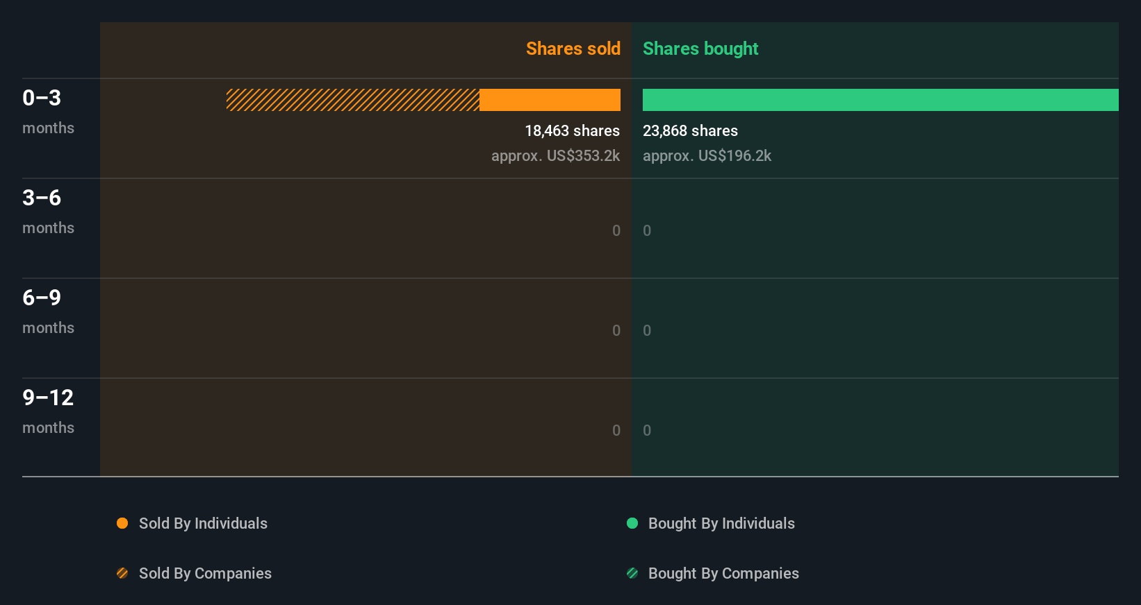Click the solid orange sold-by-individuals bar
Image resolution: width=1141 pixels, height=605 pixels.
550,100
